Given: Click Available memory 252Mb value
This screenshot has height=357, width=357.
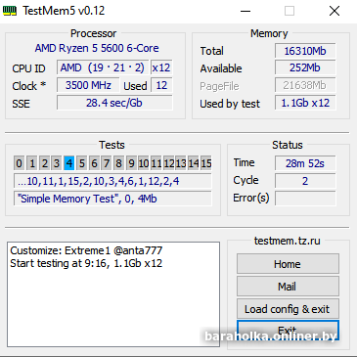Looking at the screenshot, I should 305,67.
